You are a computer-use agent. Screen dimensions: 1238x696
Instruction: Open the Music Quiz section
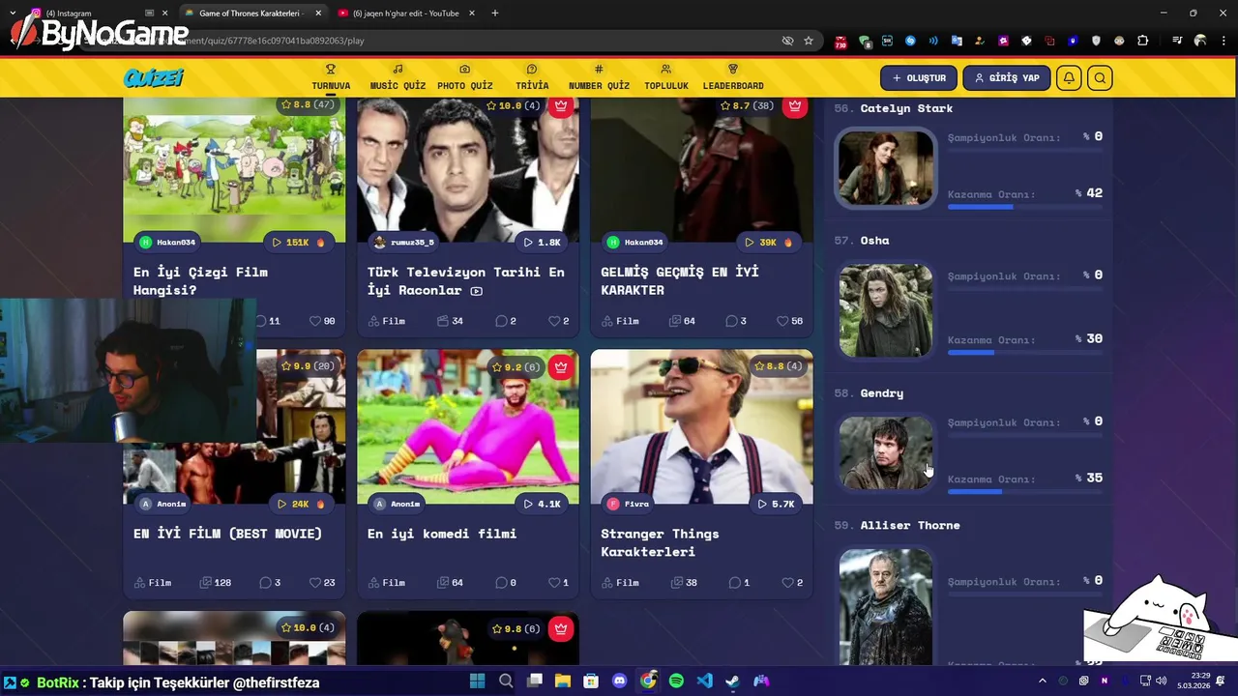pos(398,77)
